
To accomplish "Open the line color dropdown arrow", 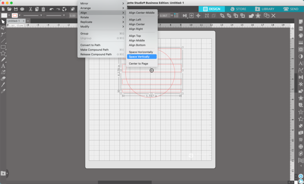I will pyautogui.click(x=20, y=15).
